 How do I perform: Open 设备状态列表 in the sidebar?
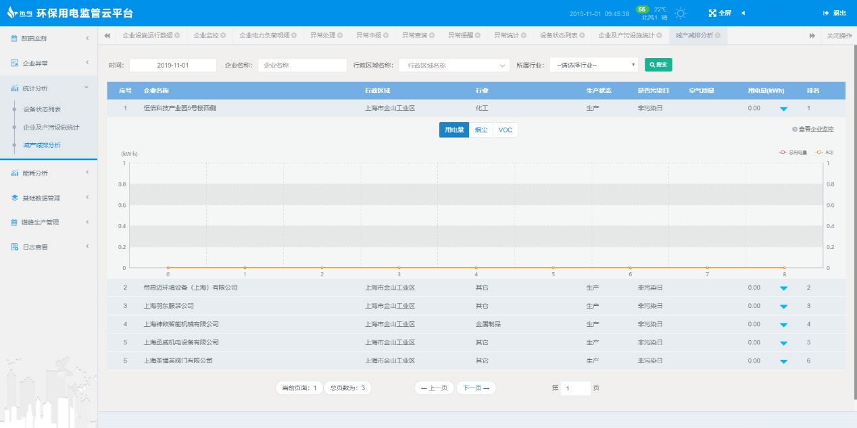coord(42,109)
